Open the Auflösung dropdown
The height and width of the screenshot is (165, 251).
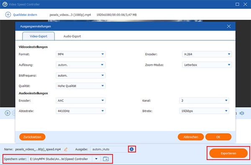click(81, 65)
